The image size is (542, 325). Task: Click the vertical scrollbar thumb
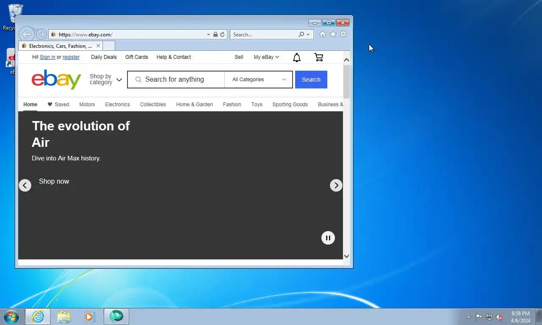pos(347,82)
